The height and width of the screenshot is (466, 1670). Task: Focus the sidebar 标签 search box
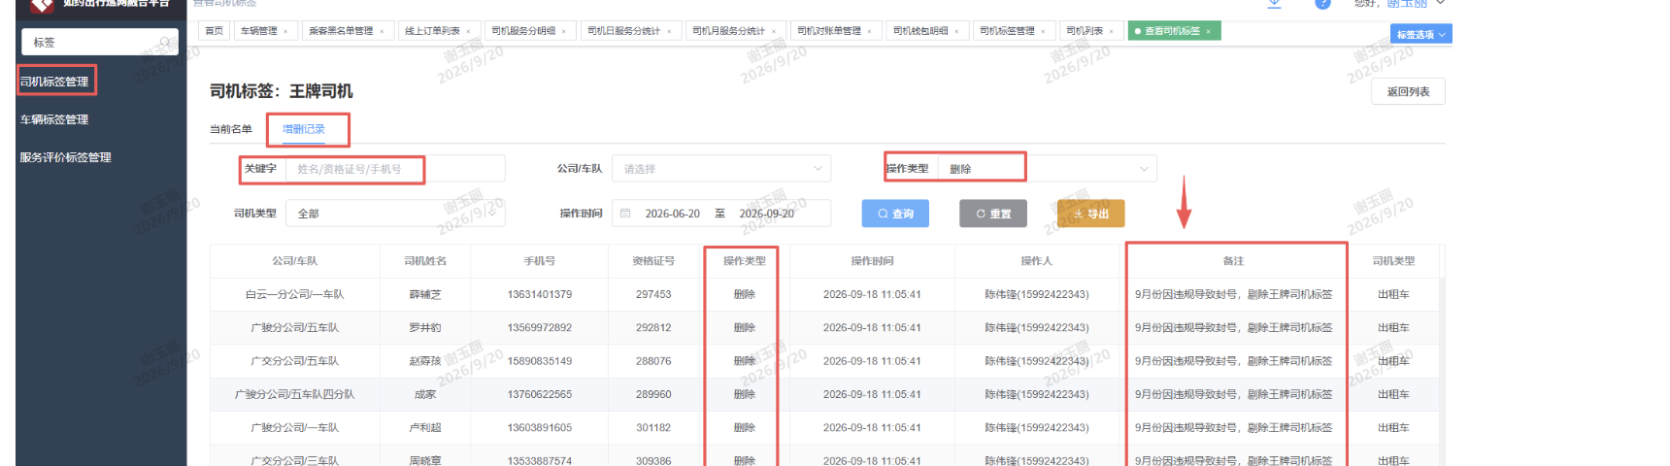click(100, 42)
